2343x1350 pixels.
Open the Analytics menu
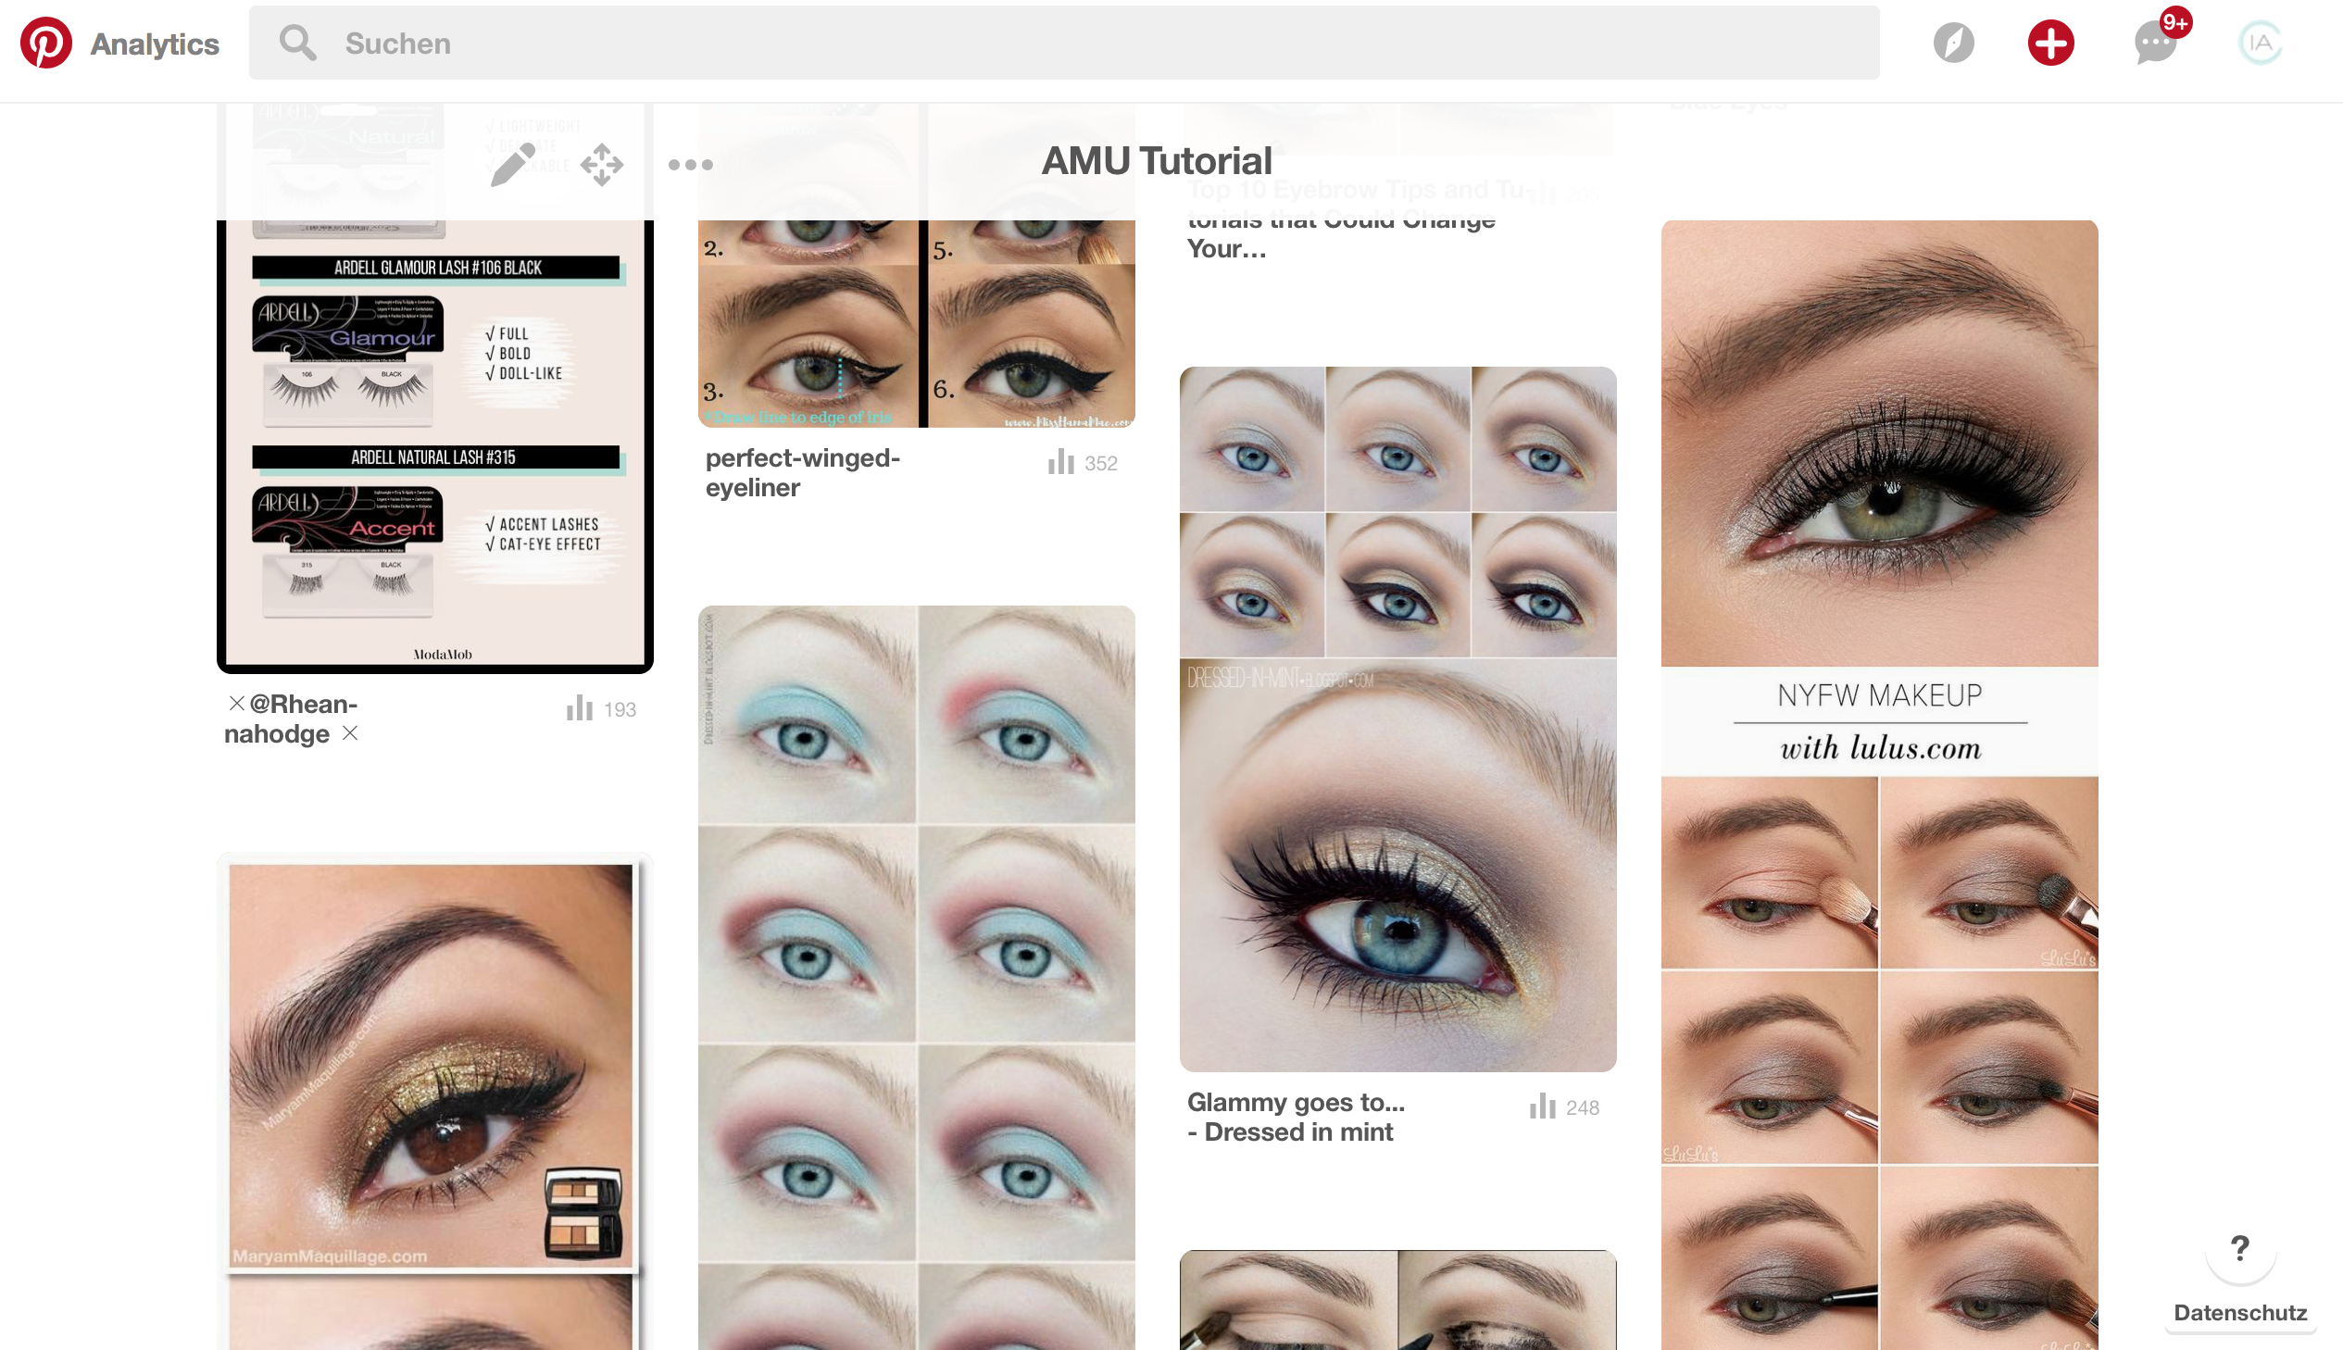(x=155, y=44)
